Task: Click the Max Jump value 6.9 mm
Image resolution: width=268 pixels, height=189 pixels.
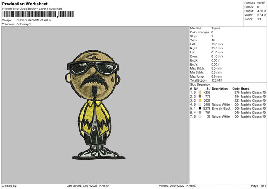Action: 216,76
